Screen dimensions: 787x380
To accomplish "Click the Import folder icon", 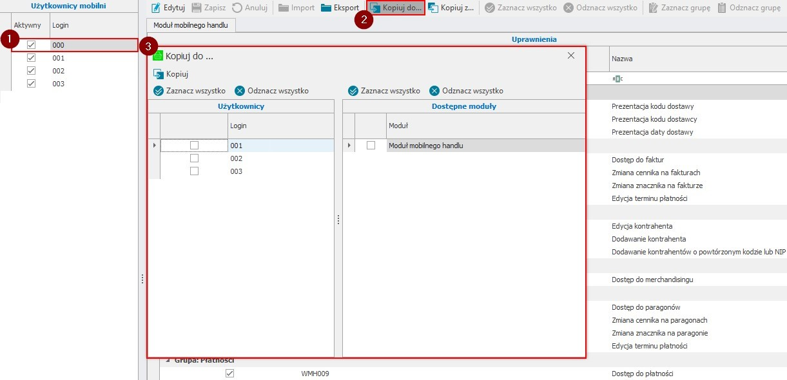I will click(x=284, y=8).
